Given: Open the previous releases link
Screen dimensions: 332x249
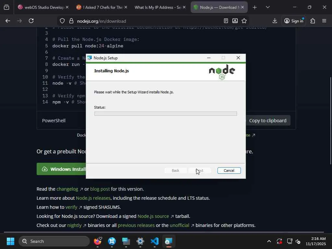Looking at the screenshot, I should 136,225.
